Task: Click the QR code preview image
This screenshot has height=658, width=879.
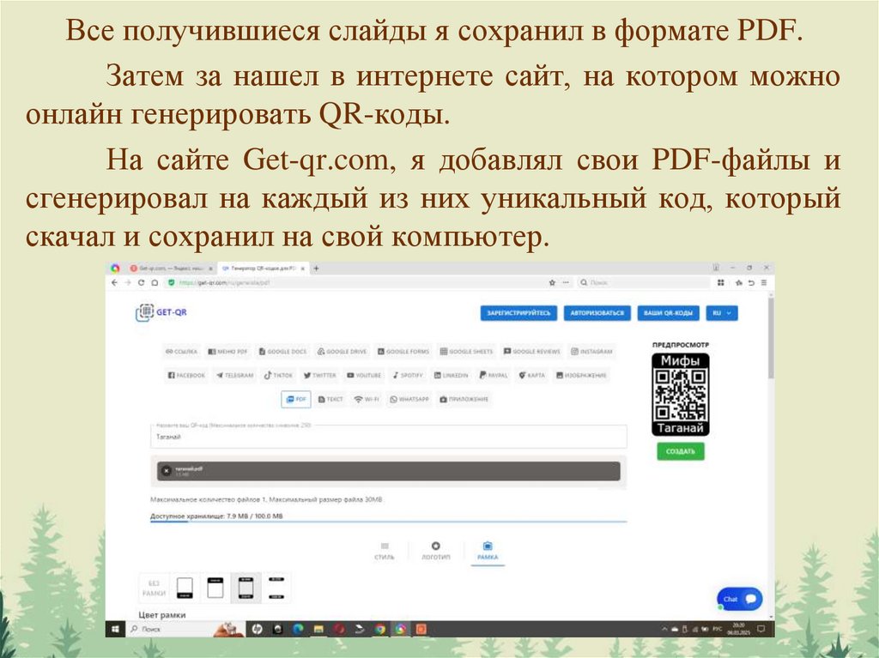Action: (x=681, y=395)
